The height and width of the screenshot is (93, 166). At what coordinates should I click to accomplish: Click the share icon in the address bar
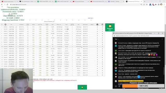coord(144,5)
